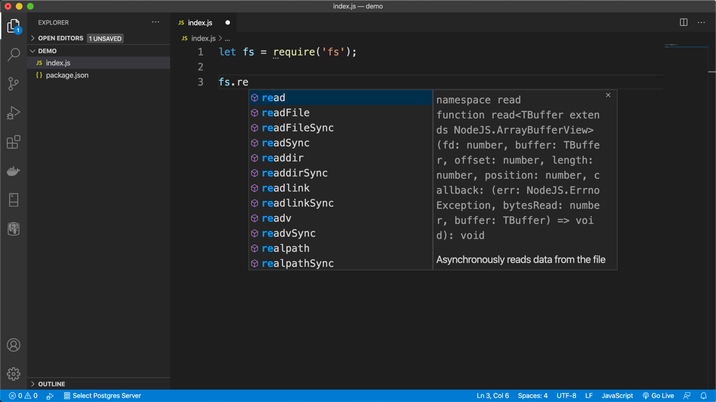Select the index.js editor tab

tap(204, 23)
